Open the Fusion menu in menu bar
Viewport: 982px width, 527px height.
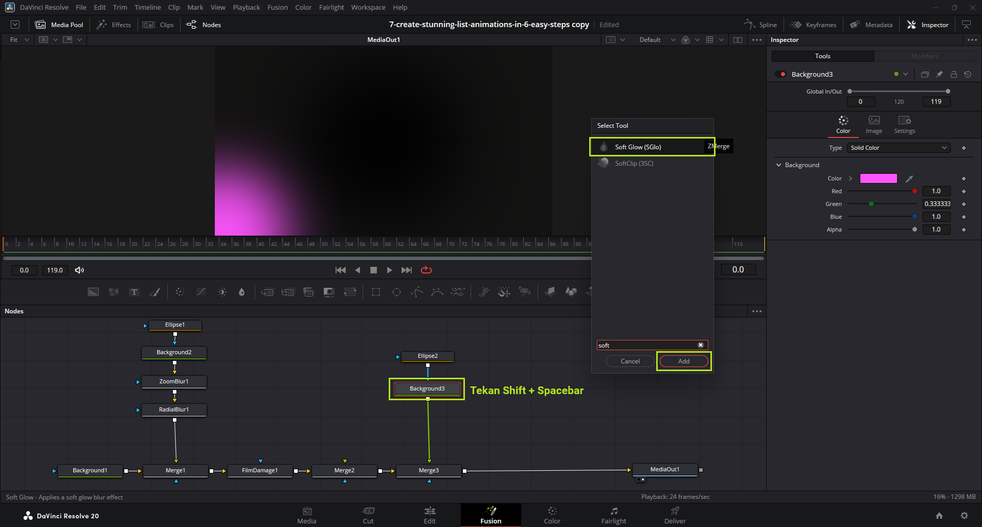277,7
